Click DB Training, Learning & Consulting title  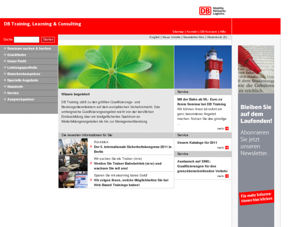tap(42, 24)
